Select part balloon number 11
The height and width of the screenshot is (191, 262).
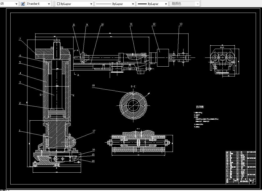click(131, 24)
